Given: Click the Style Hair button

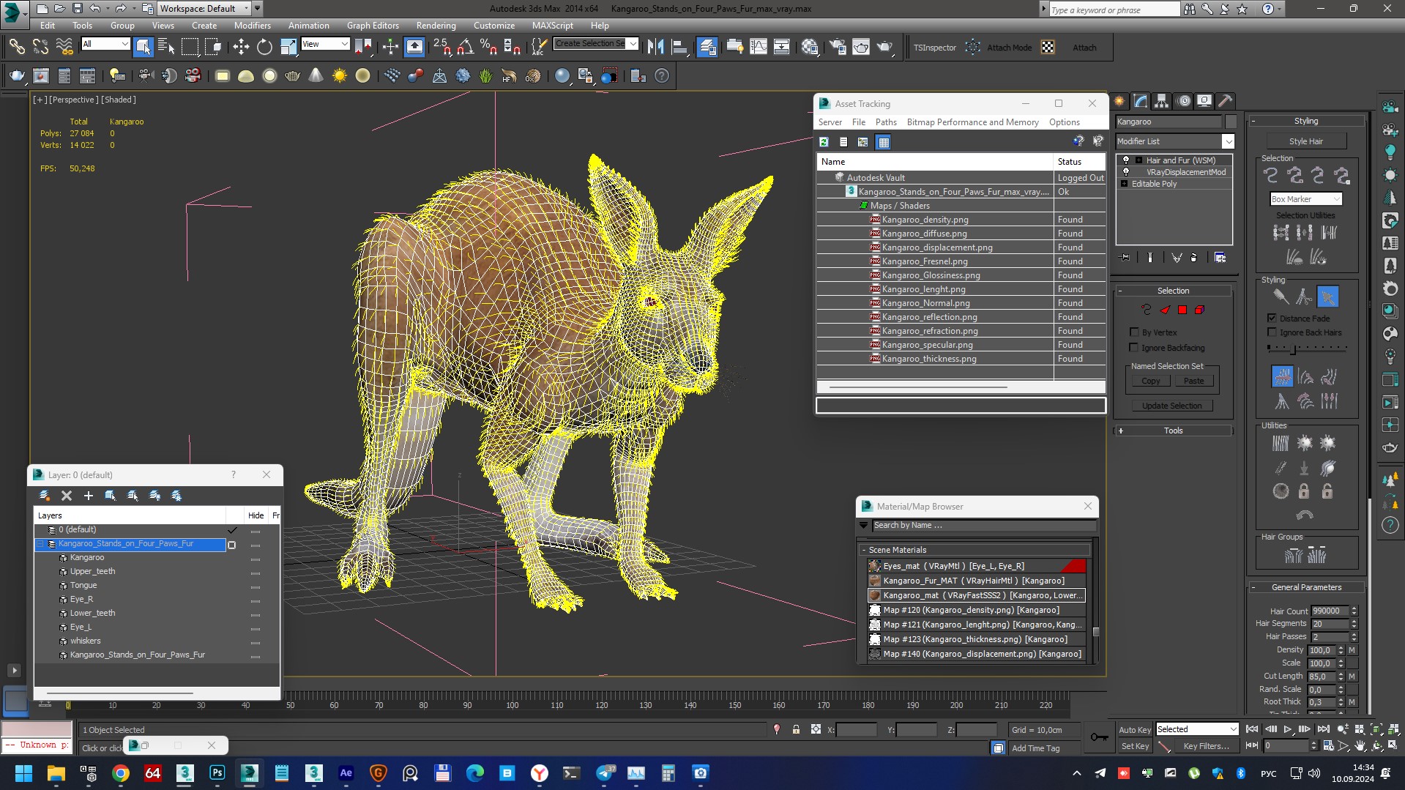Looking at the screenshot, I should (x=1305, y=141).
